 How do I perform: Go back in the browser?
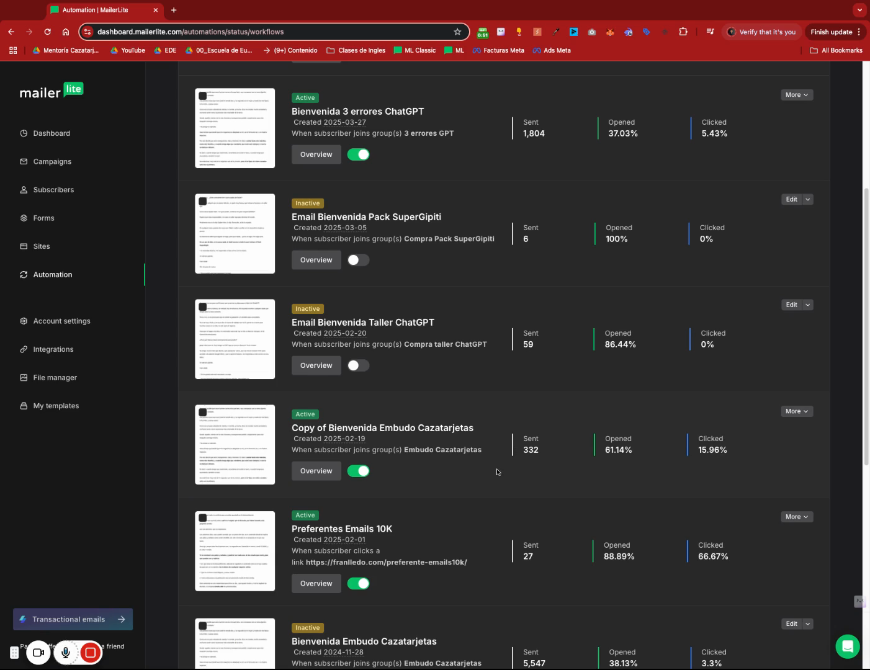point(11,32)
